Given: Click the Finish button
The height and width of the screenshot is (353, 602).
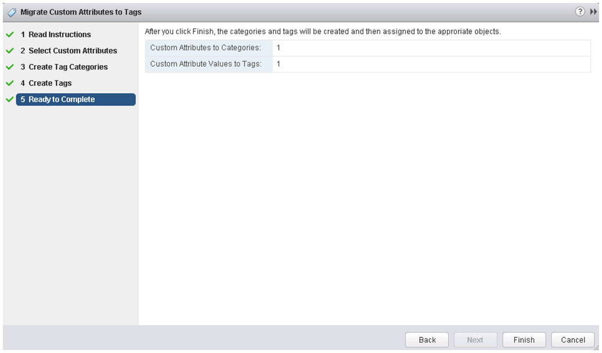Looking at the screenshot, I should tap(524, 340).
